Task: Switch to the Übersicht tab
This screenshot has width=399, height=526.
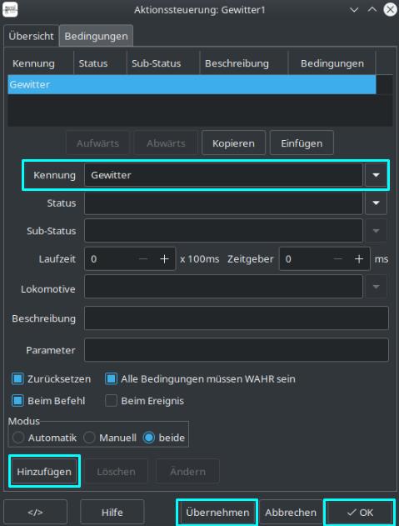Action: tap(31, 36)
